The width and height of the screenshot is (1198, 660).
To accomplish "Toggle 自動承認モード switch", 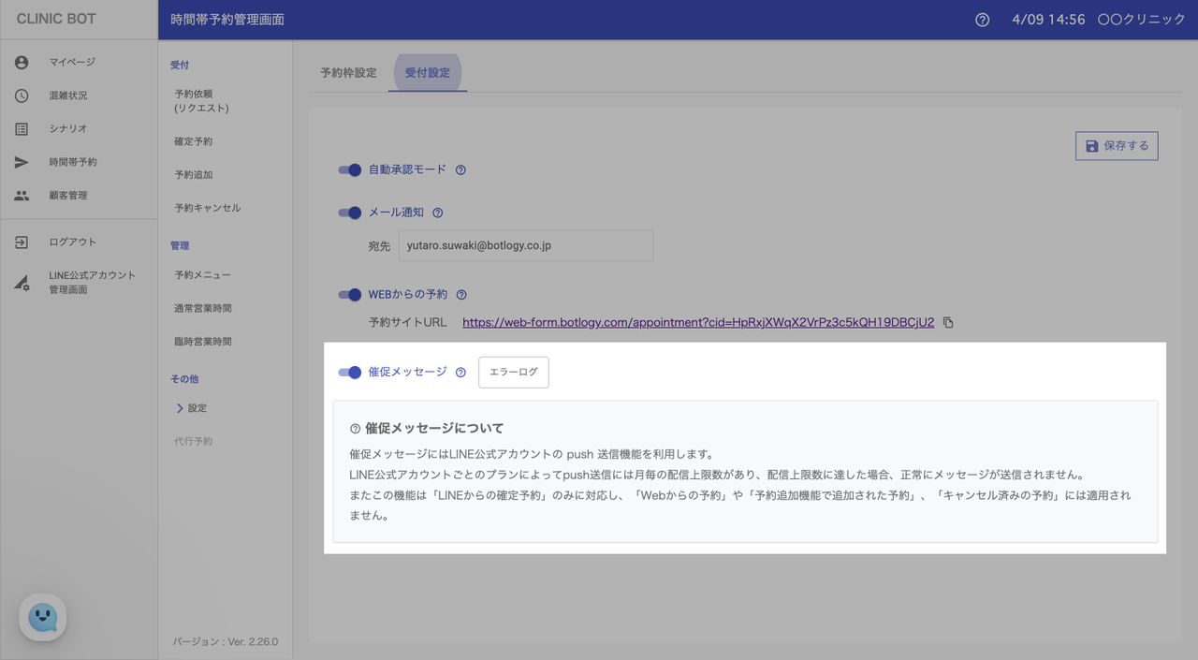I will pyautogui.click(x=350, y=170).
